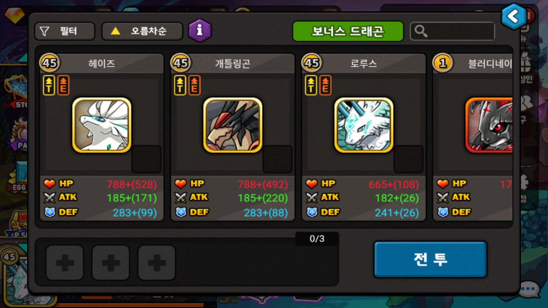The image size is (548, 308).
Task: Toggle the 오름차순 sort order
Action: [x=142, y=31]
